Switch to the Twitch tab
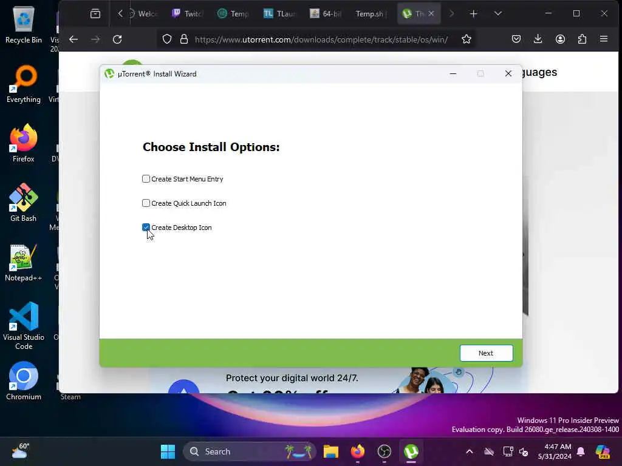 (x=187, y=14)
